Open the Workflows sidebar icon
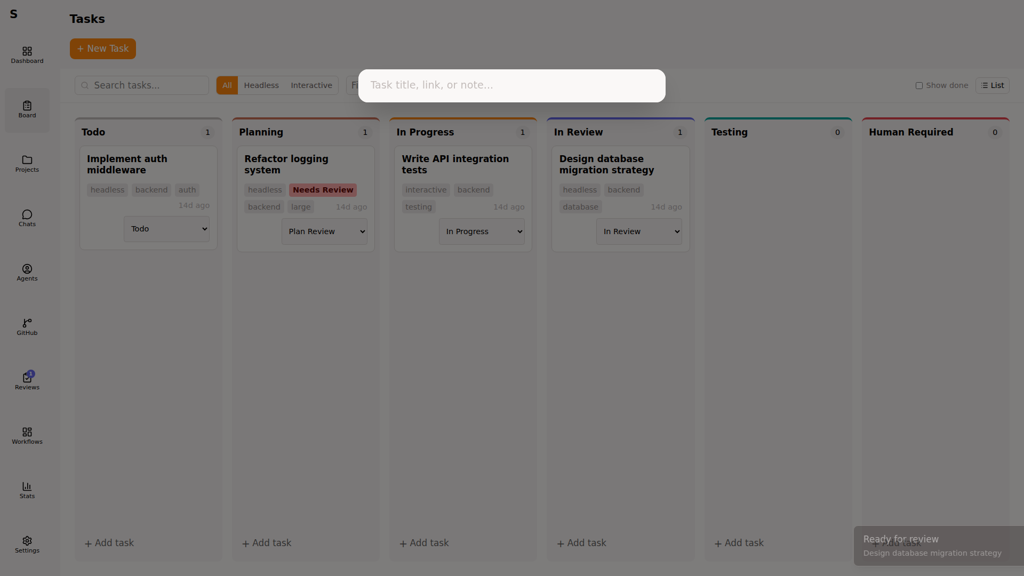Screen dimensions: 1024x576 [x=27, y=436]
